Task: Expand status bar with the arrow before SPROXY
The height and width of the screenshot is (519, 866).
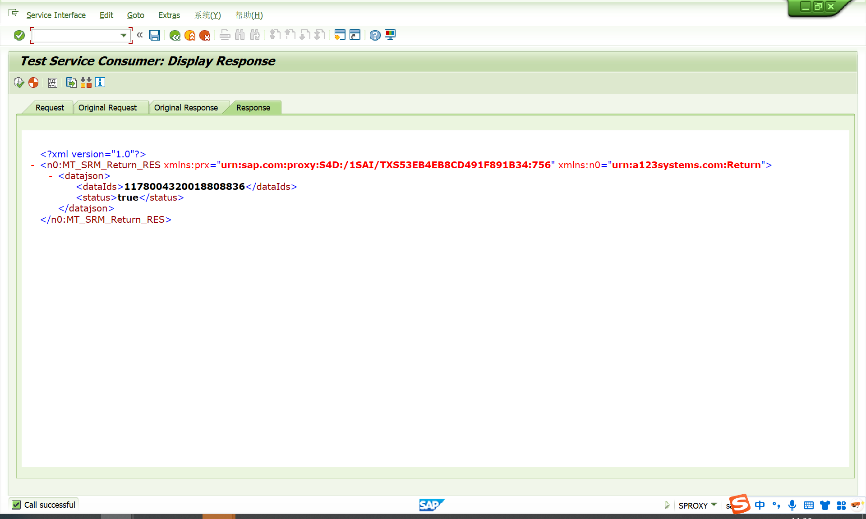Action: point(667,505)
